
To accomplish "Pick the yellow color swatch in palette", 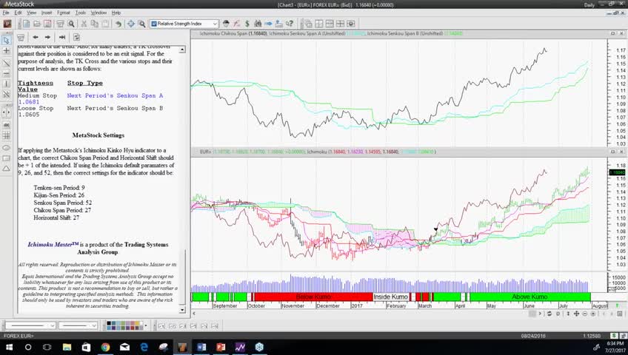I will coord(138,323).
